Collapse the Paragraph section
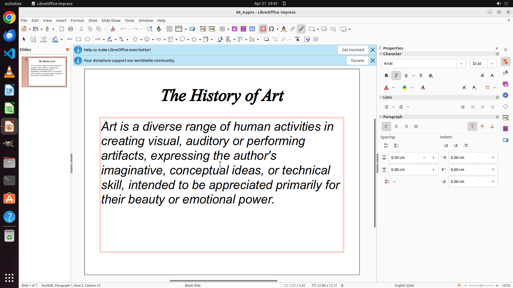 tap(381, 117)
